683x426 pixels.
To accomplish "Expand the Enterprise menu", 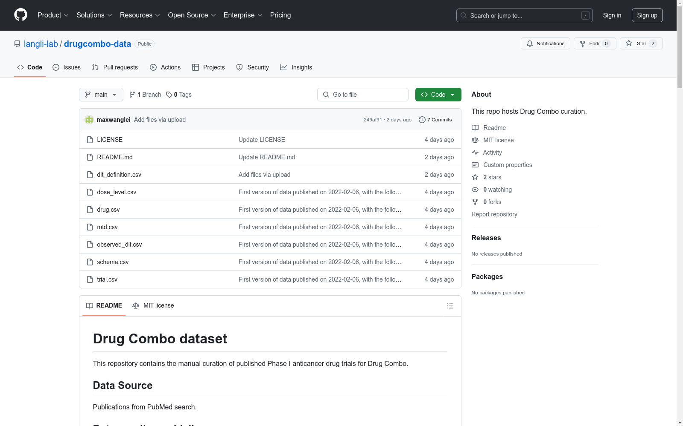I will pyautogui.click(x=243, y=15).
